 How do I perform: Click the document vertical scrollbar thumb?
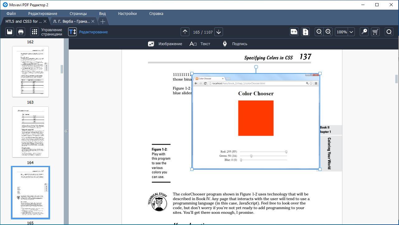pos(397,79)
